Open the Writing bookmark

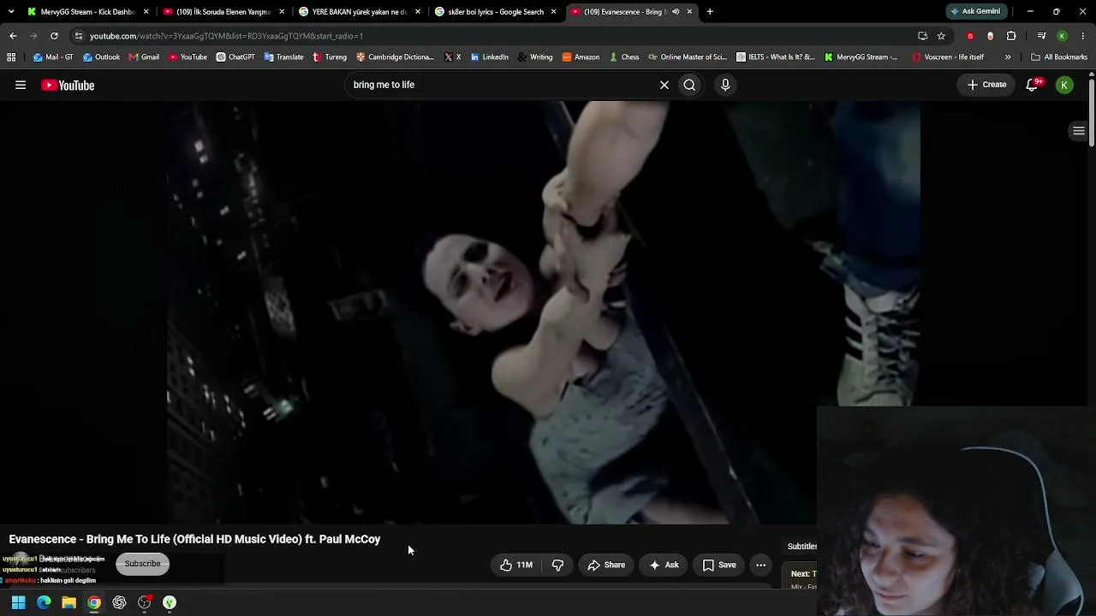click(535, 57)
